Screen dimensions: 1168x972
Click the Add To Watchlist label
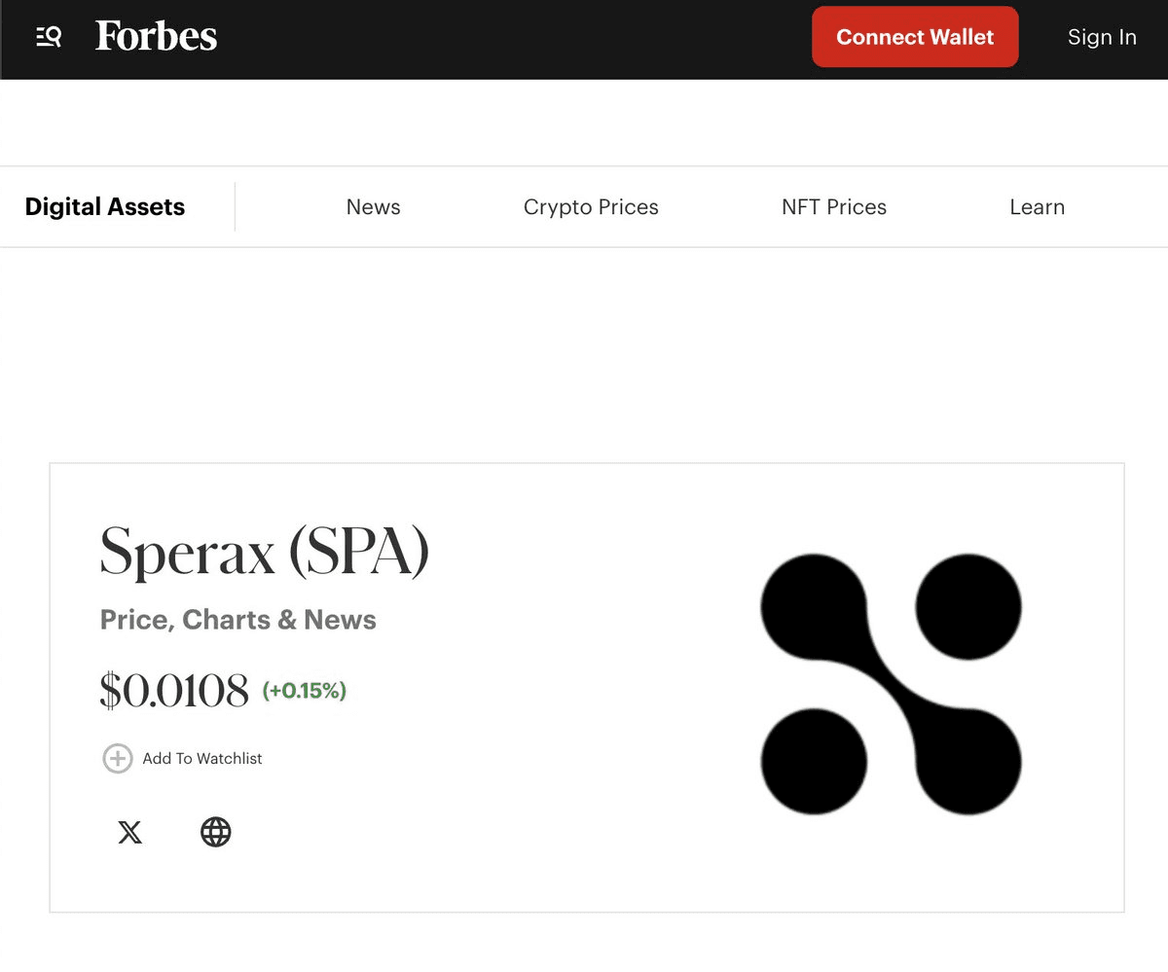click(x=202, y=758)
